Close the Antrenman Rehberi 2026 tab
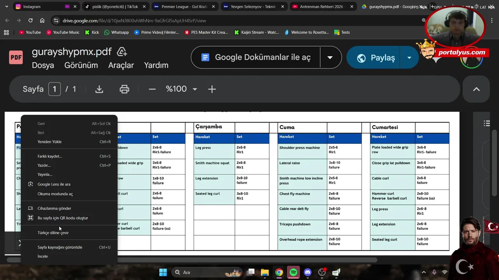The width and height of the screenshot is (499, 280). (x=352, y=7)
